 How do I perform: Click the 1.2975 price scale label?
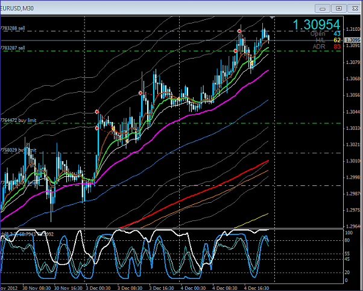tap(353, 210)
